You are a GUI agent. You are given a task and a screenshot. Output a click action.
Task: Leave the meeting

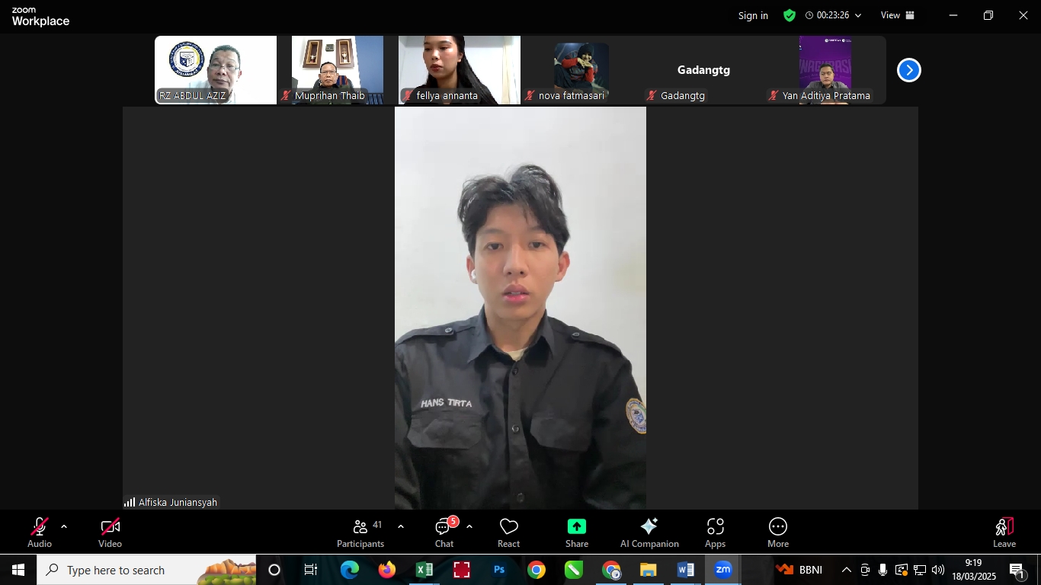1004,532
